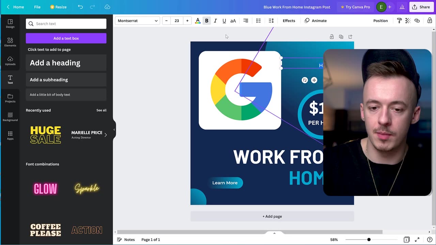
Task: Click the cloud save status icon
Action: click(x=107, y=7)
